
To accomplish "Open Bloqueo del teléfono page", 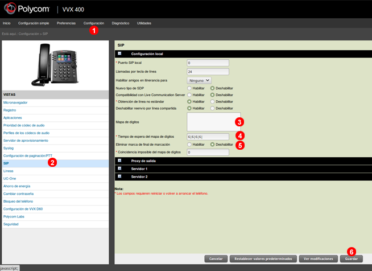I will pyautogui.click(x=55, y=202).
